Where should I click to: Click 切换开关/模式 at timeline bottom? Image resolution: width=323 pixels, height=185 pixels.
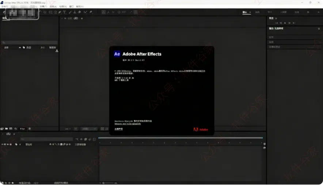[x=61, y=183]
